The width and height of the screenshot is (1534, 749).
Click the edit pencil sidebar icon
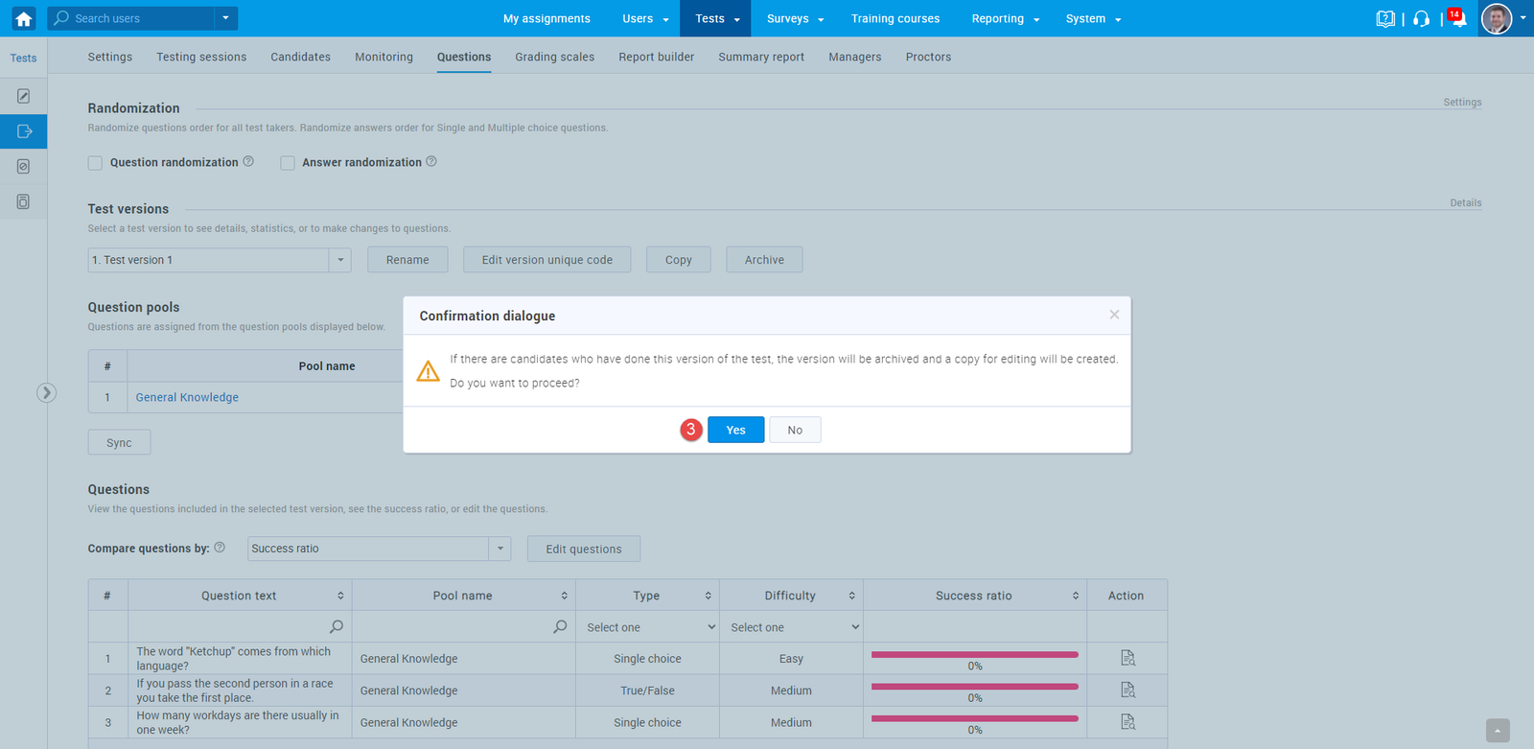(x=23, y=96)
